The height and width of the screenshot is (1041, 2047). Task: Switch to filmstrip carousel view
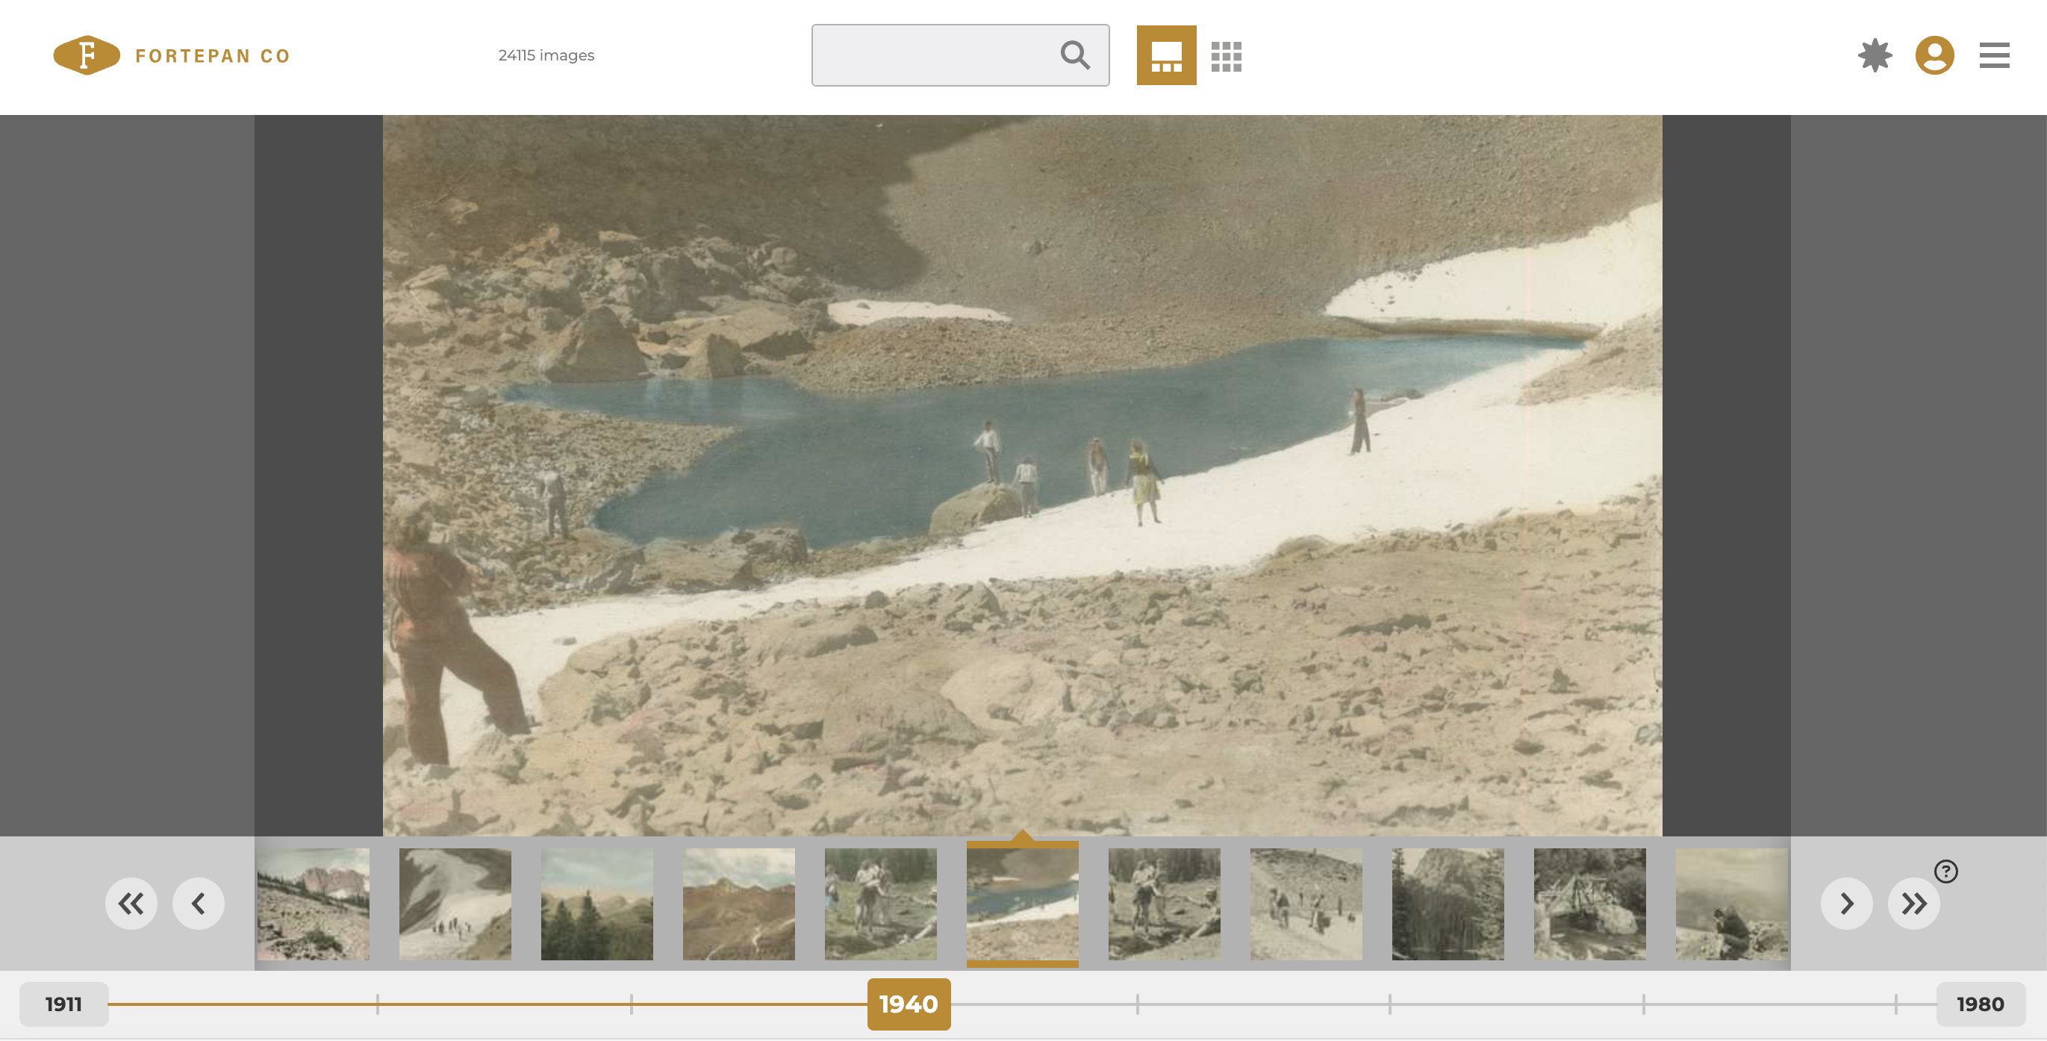pyautogui.click(x=1166, y=55)
